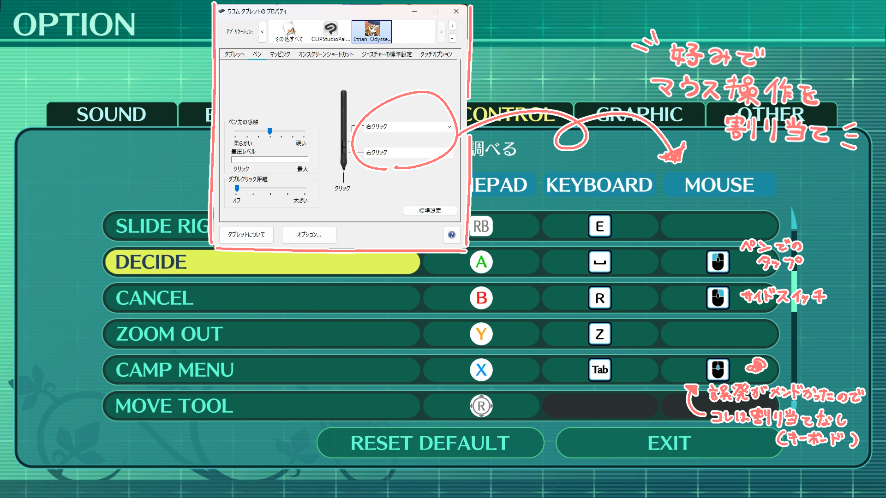Click the A gamepad button for DECIDE

481,262
